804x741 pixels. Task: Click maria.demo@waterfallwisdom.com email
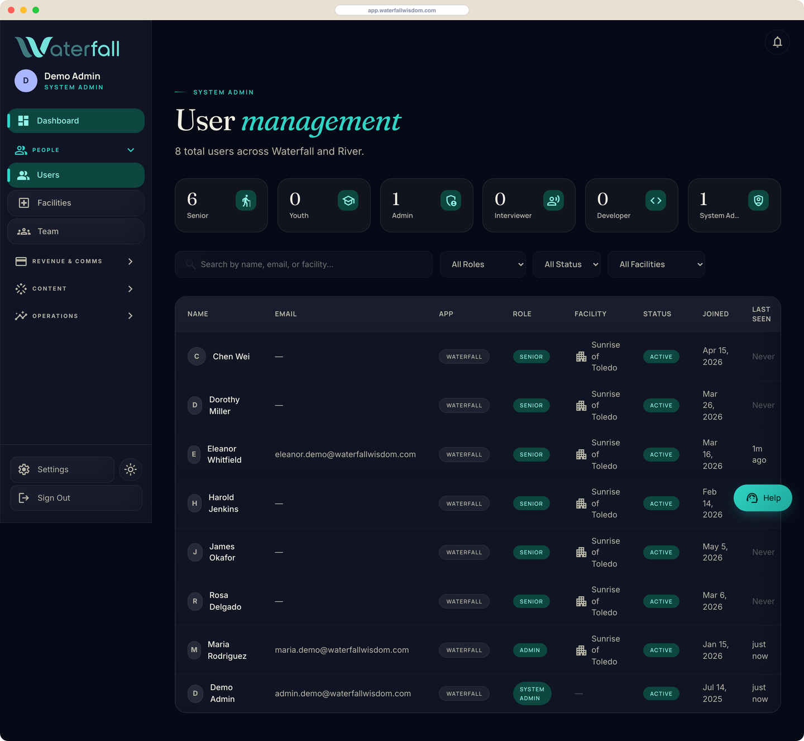(342, 650)
